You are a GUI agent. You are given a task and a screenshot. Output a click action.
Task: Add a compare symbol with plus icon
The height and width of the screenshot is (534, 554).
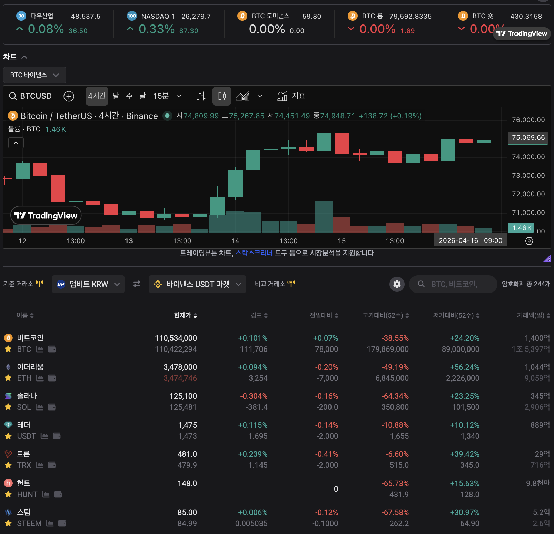pyautogui.click(x=69, y=96)
